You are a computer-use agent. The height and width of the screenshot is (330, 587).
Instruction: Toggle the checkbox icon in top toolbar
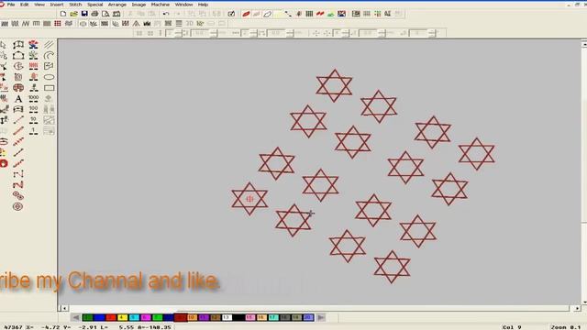(231, 14)
